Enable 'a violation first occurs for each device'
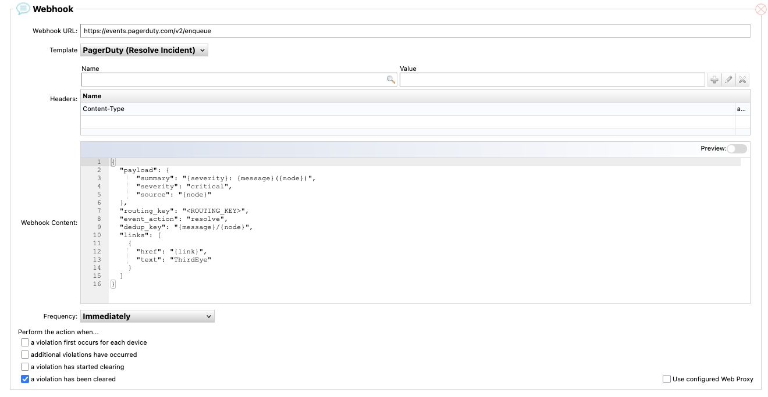Screen dimensions: 768x397 (x=25, y=342)
